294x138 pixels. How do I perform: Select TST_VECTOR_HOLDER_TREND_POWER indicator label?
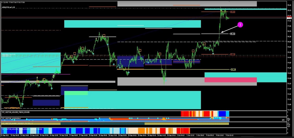coord(16,112)
